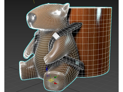Click the green Y-axis arrow of the gizmo
This screenshot has height=92, width=123.
pyautogui.click(x=56, y=77)
